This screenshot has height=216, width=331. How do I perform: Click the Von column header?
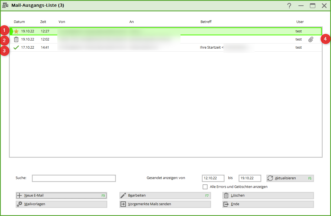pyautogui.click(x=62, y=22)
